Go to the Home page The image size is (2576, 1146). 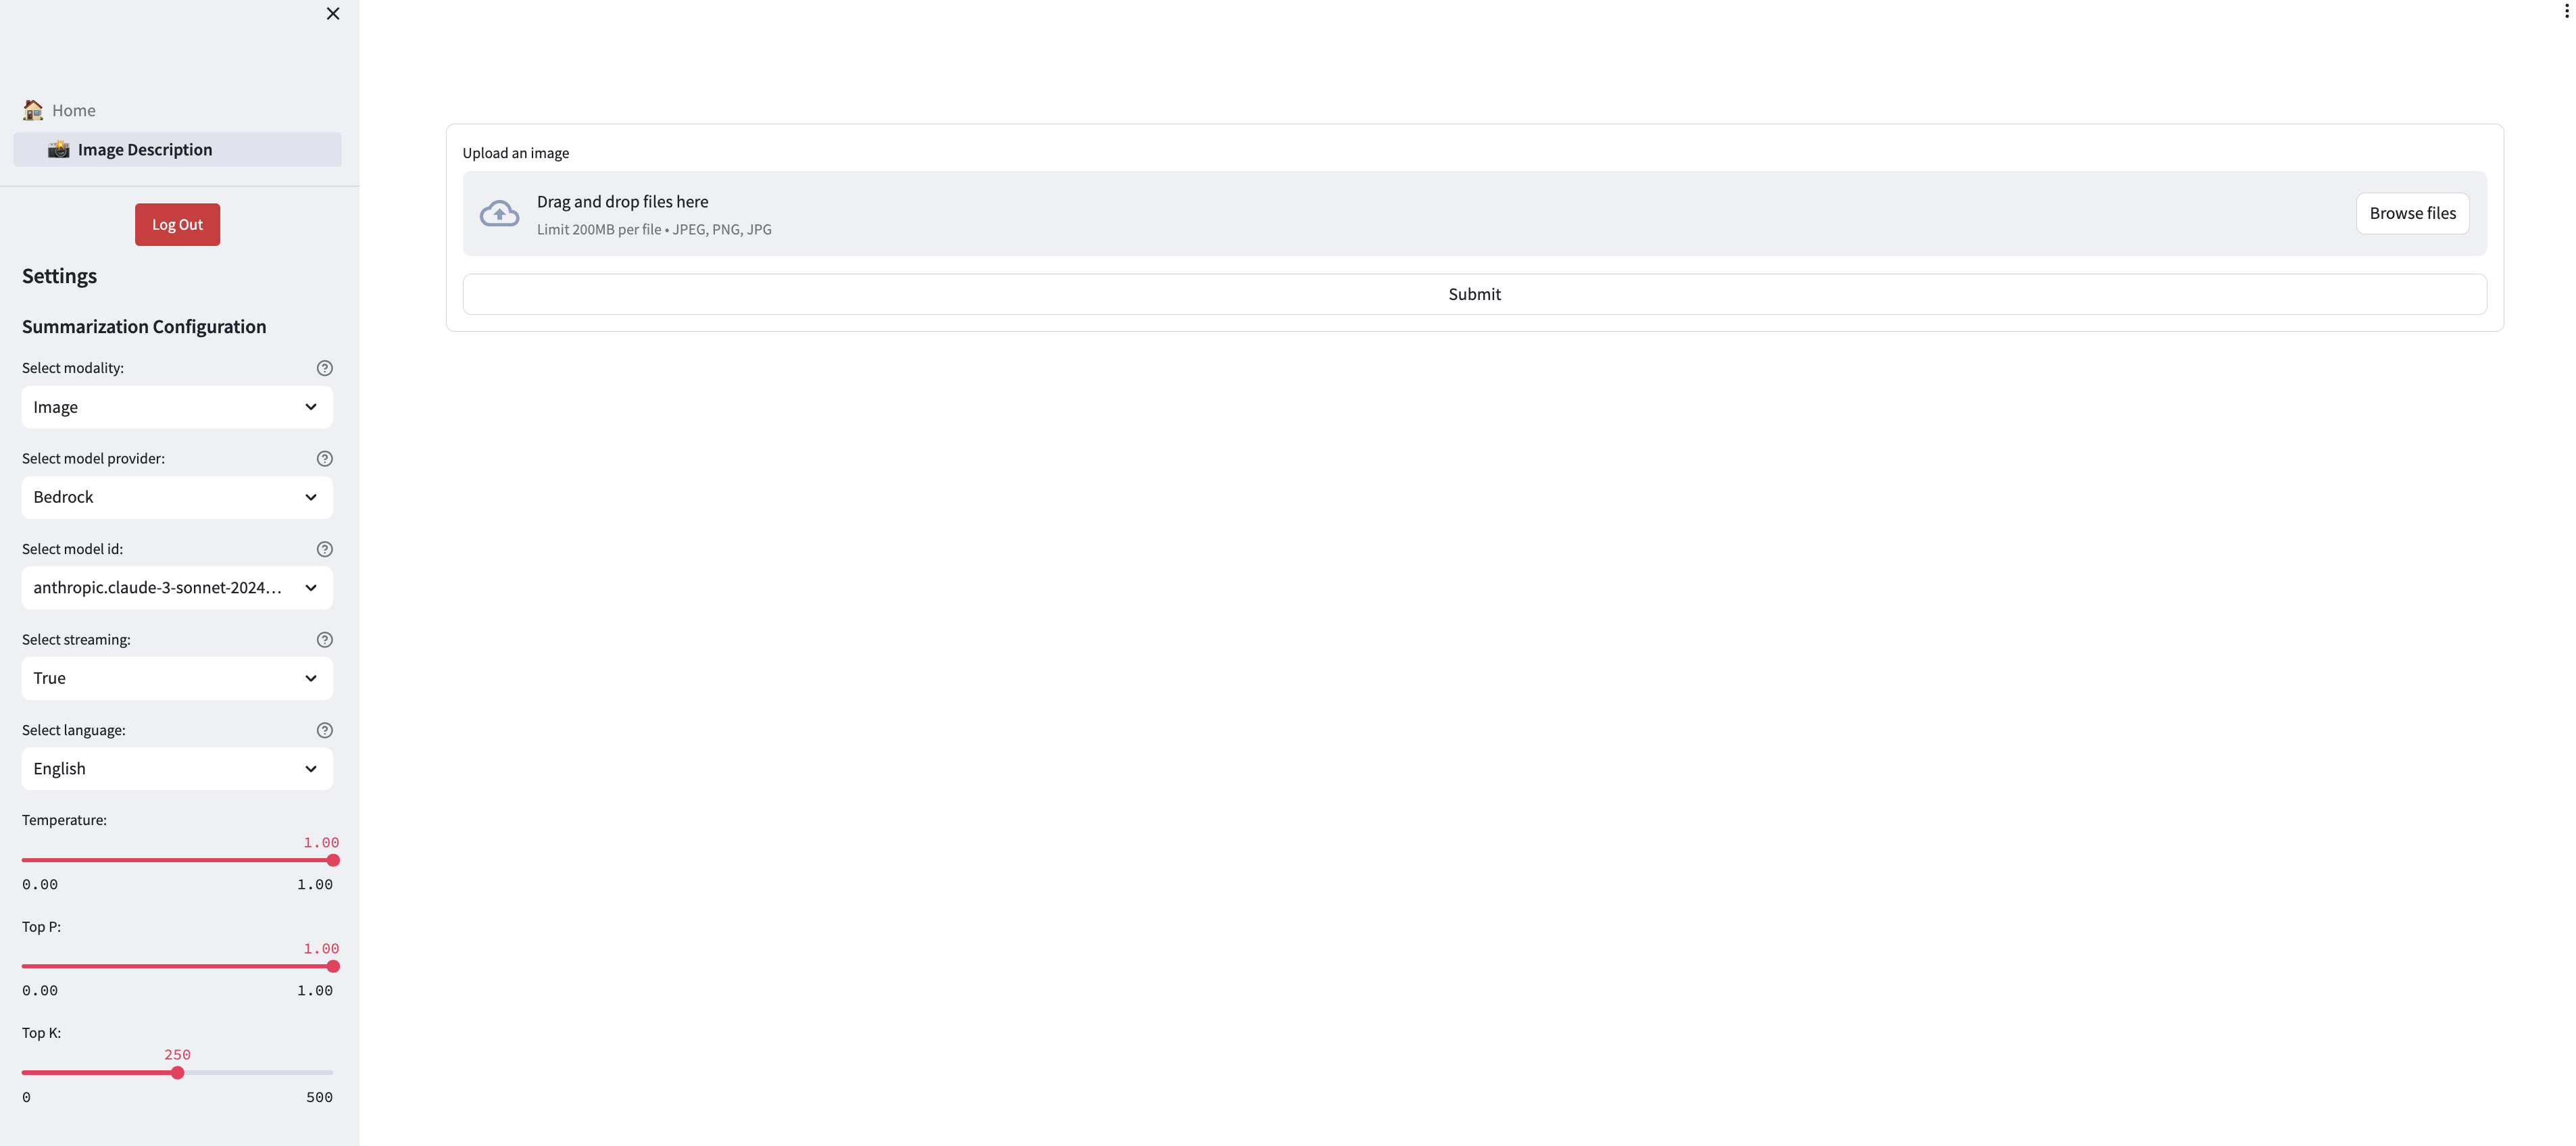[x=73, y=110]
